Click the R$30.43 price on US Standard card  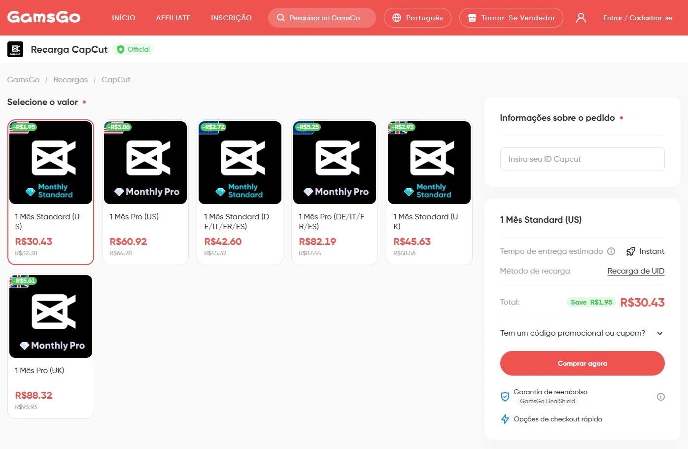tap(34, 242)
